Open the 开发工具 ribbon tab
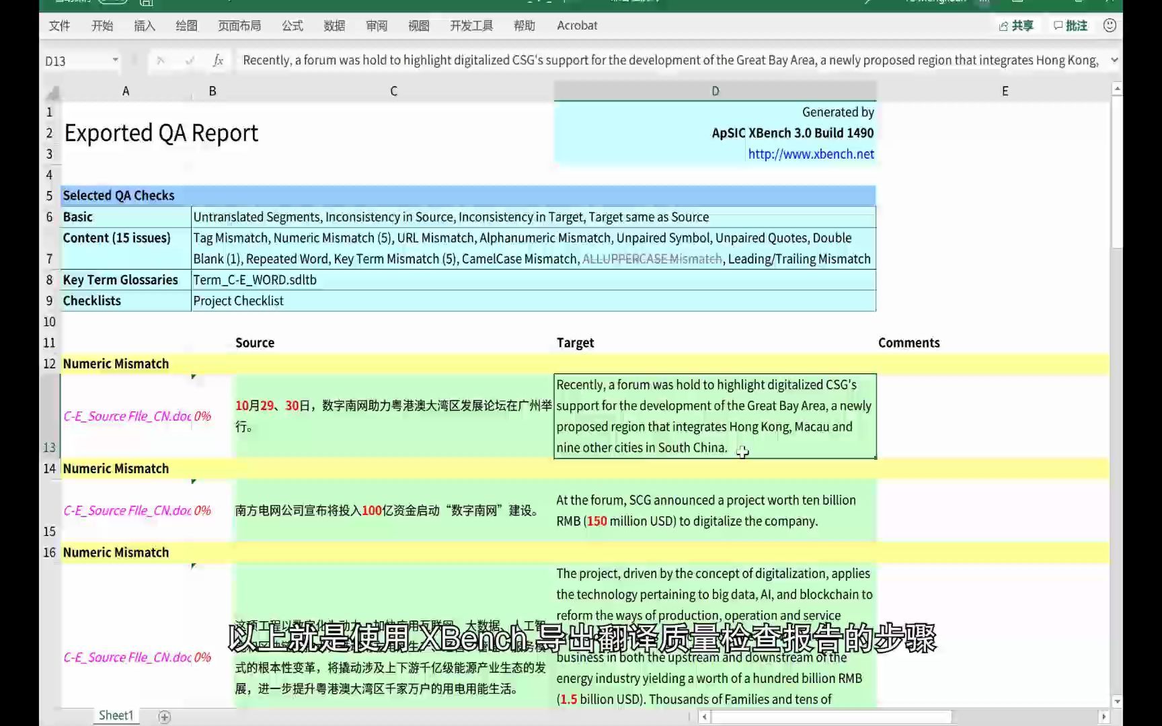Screen dimensions: 1162x726 click(x=471, y=26)
